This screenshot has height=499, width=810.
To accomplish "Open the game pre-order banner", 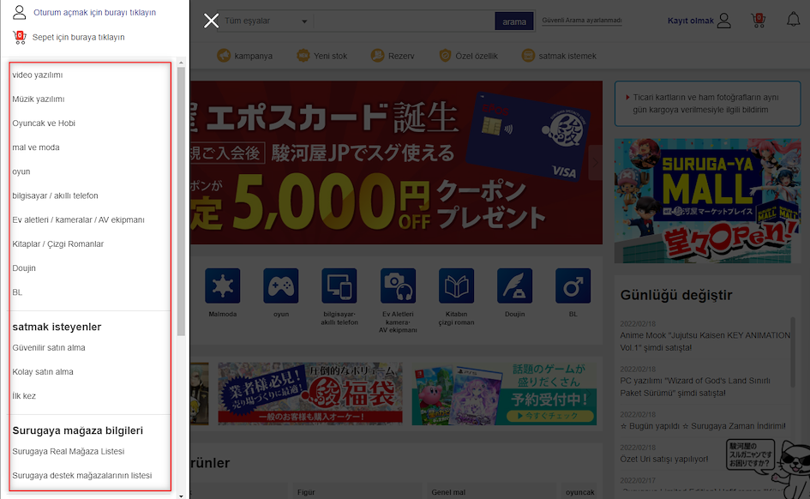I will pyautogui.click(x=504, y=394).
